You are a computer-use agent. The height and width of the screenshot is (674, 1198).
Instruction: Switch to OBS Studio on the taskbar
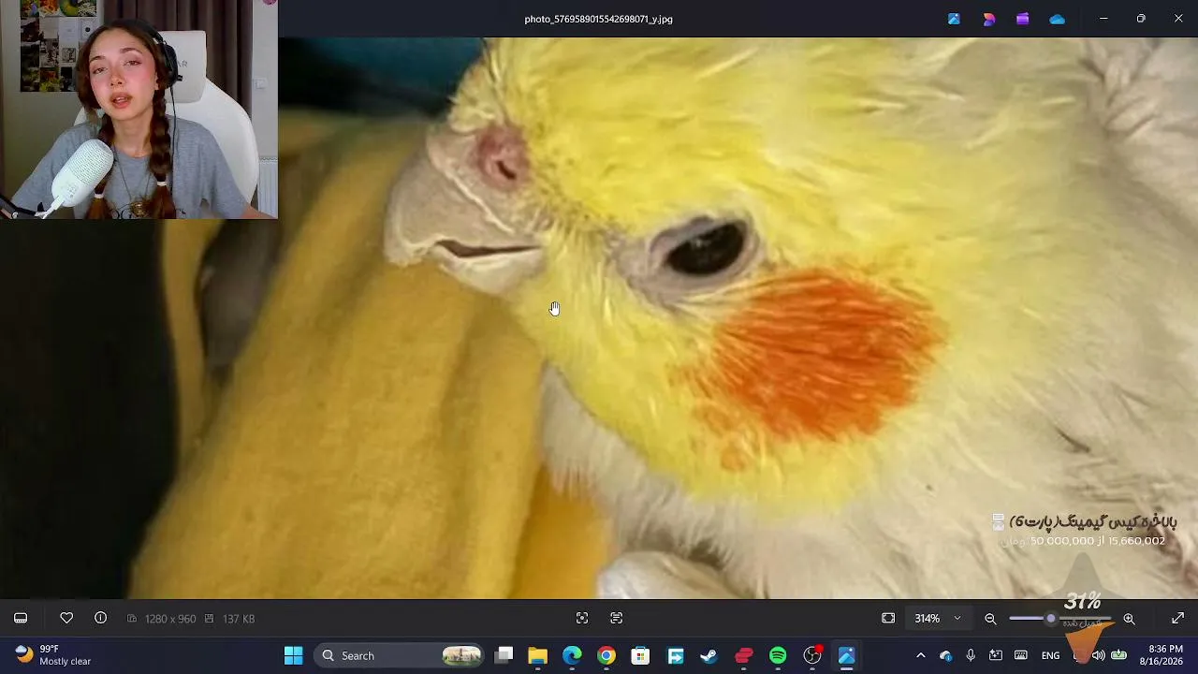812,655
